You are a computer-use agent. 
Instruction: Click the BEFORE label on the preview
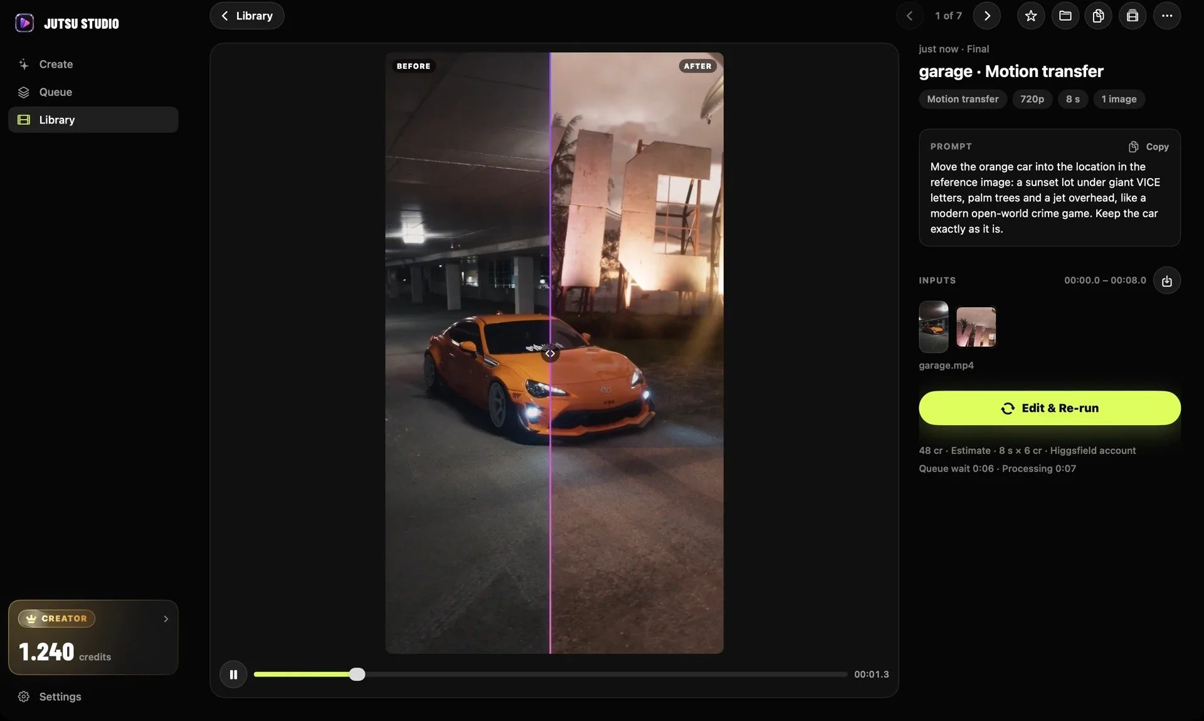413,66
